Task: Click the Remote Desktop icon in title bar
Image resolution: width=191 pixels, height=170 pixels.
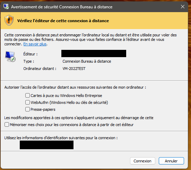Action: click(x=6, y=7)
